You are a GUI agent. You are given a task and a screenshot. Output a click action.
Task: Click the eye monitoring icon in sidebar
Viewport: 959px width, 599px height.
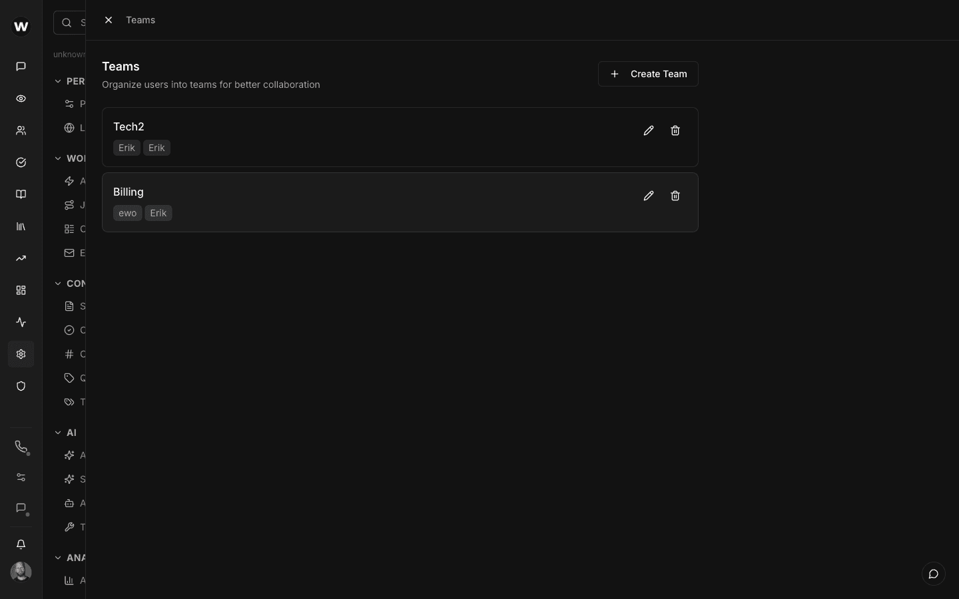[21, 99]
